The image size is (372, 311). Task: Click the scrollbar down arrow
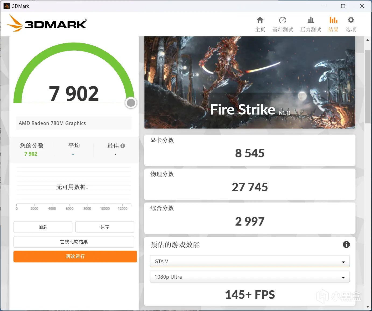tap(368, 307)
